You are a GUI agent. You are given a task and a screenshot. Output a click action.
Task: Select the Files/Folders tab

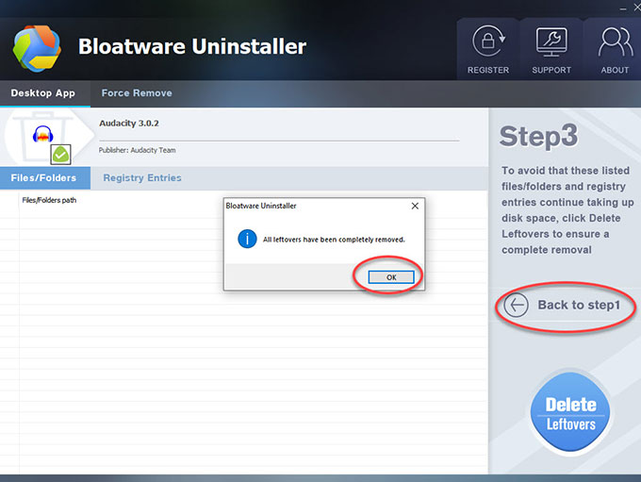[45, 178]
